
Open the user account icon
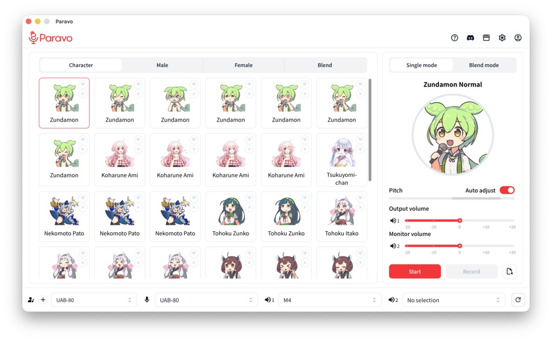click(518, 38)
